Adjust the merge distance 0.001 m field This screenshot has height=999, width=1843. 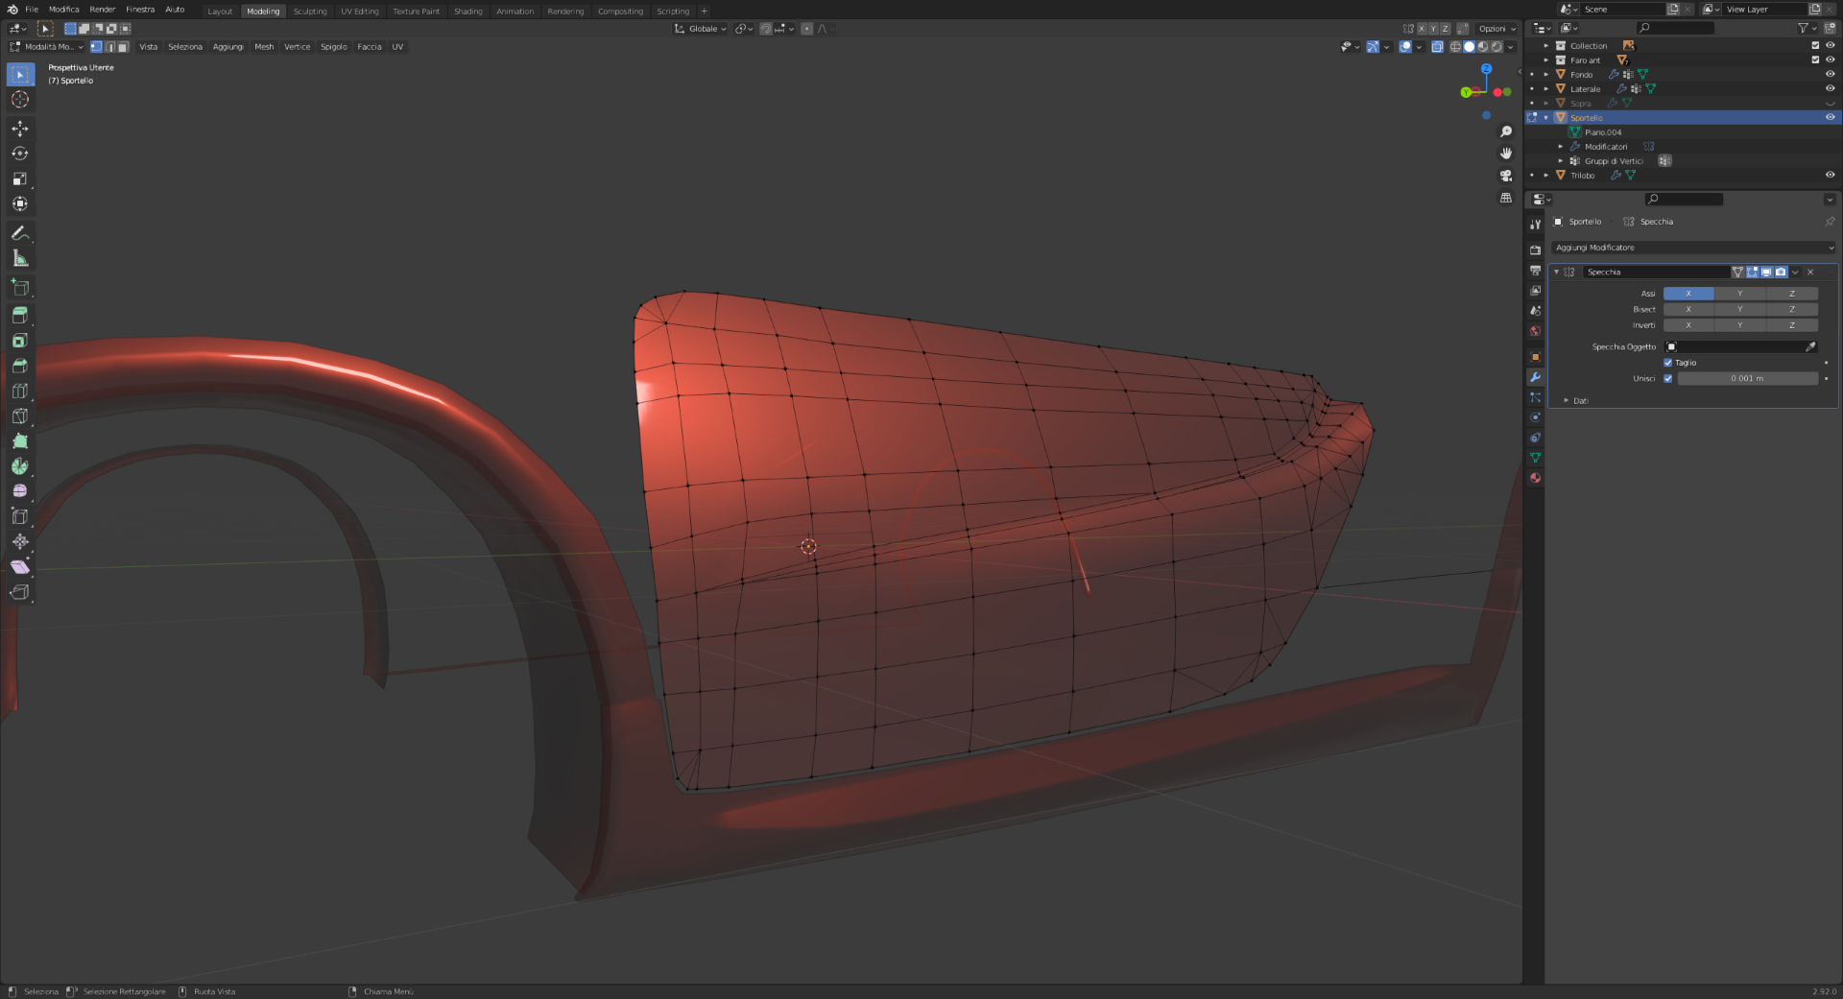pos(1747,378)
